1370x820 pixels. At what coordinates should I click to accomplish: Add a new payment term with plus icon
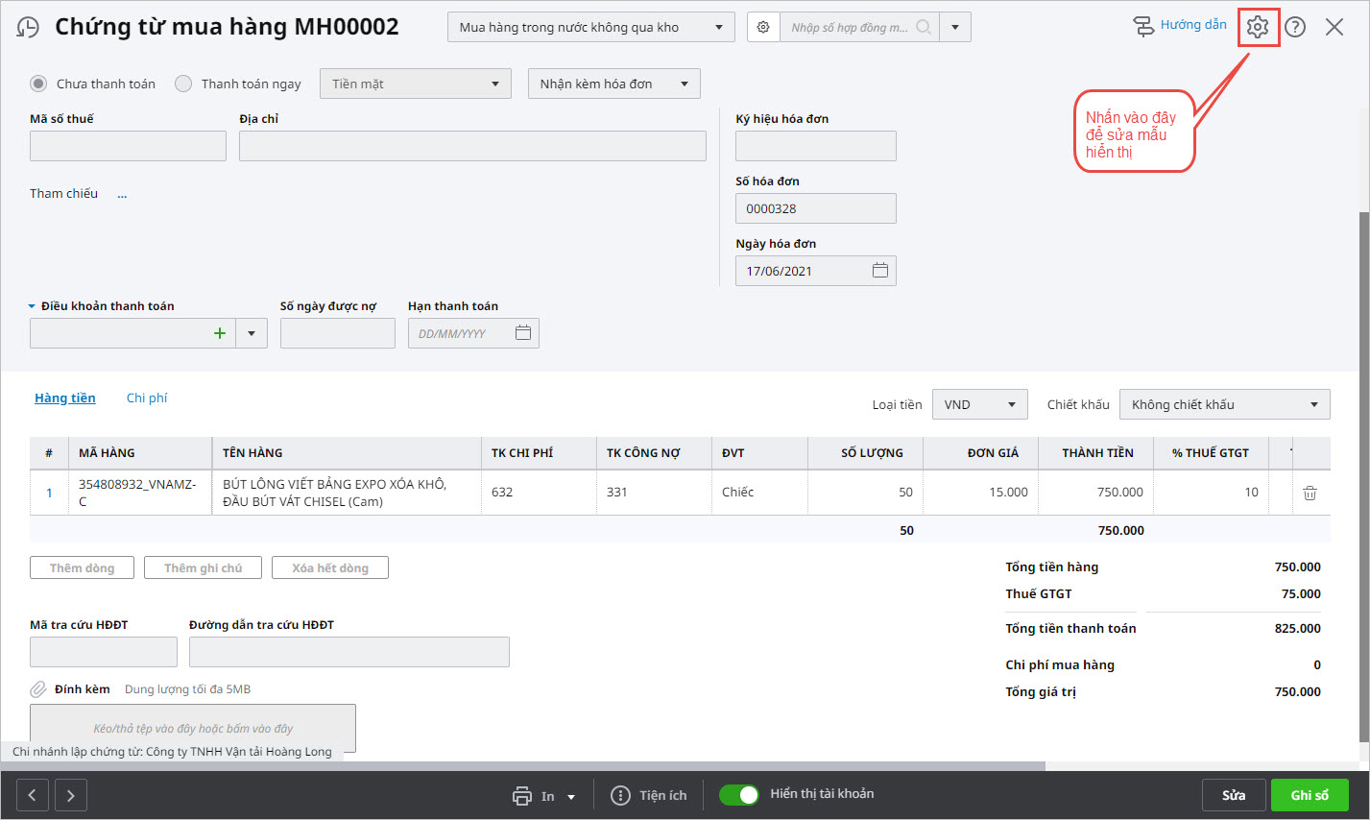click(220, 333)
